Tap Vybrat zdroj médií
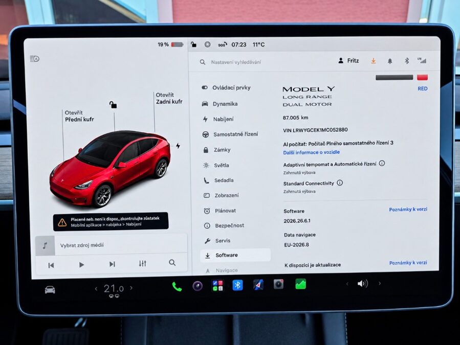The height and width of the screenshot is (345, 460). click(x=82, y=245)
